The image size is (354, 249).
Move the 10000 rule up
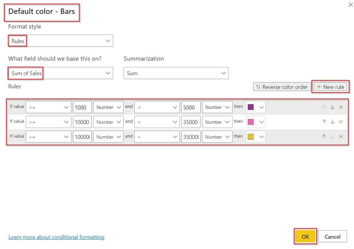[324, 122]
